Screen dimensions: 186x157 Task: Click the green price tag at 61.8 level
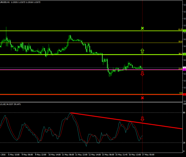point(184,31)
